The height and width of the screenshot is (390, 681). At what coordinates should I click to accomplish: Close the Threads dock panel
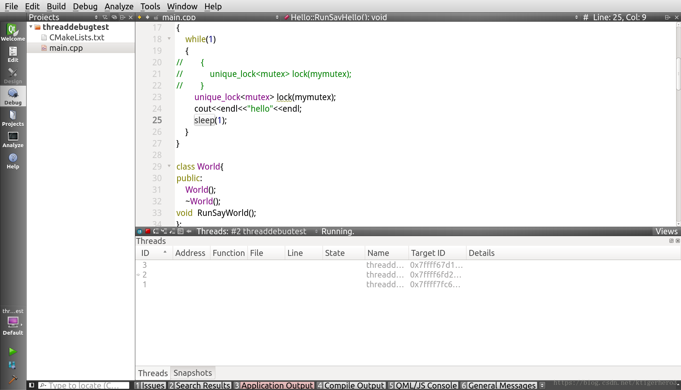[x=678, y=241]
